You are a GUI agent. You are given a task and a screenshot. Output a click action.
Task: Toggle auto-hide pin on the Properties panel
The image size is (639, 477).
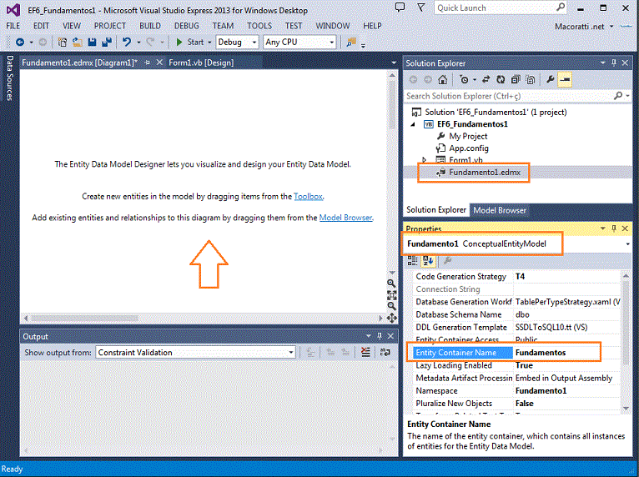(x=614, y=229)
